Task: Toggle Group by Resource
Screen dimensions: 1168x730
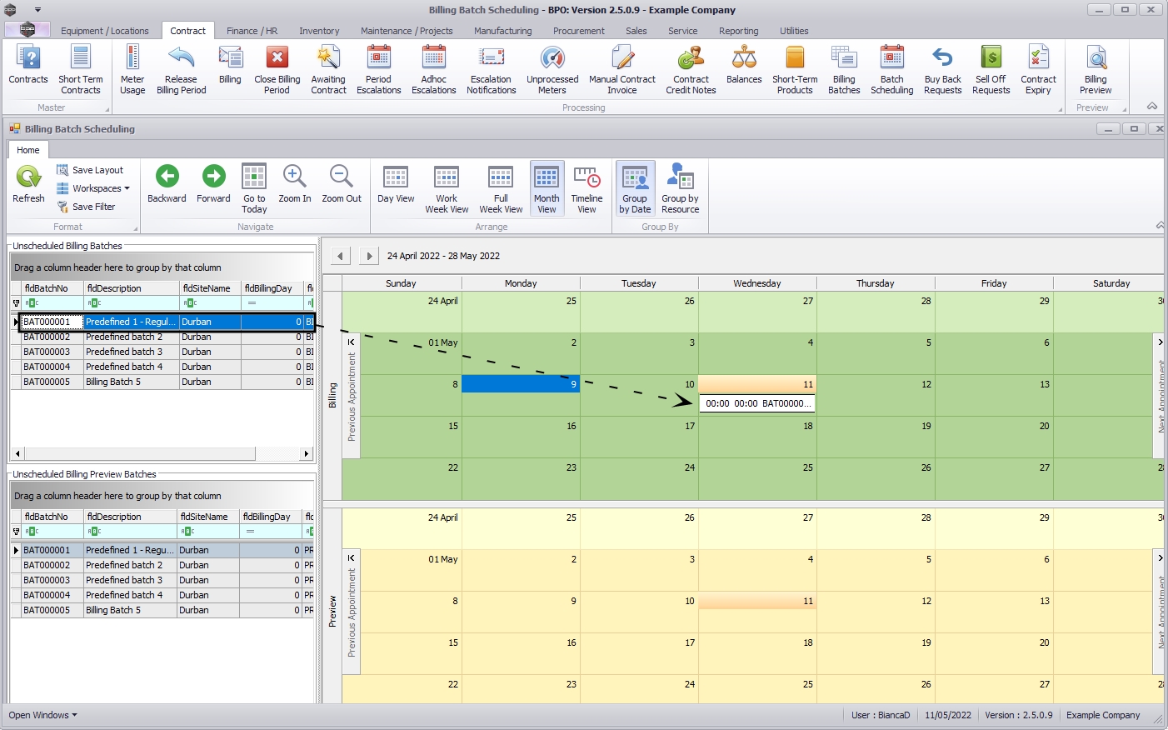Action: pyautogui.click(x=680, y=177)
